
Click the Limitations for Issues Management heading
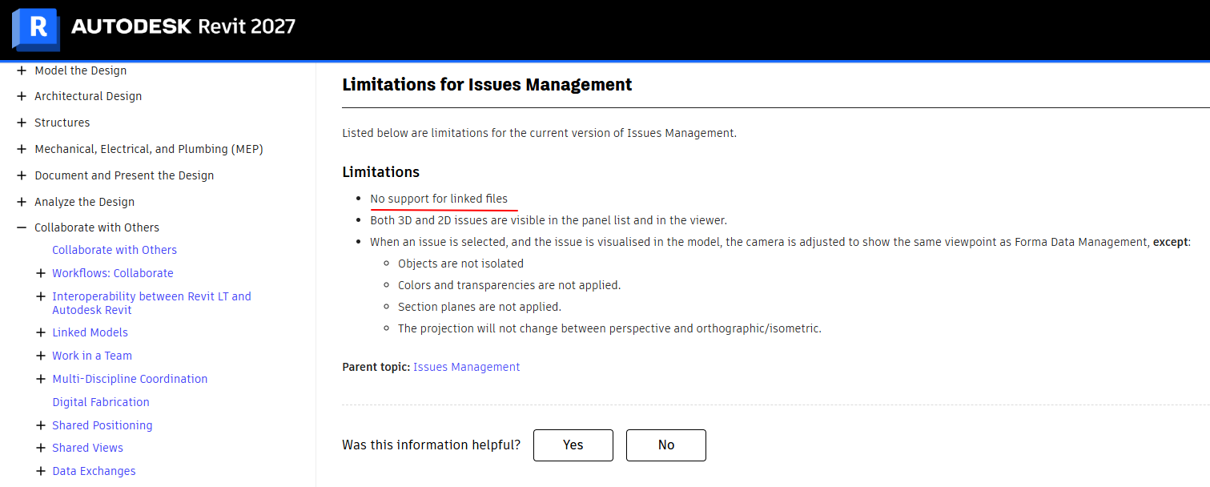coord(487,84)
